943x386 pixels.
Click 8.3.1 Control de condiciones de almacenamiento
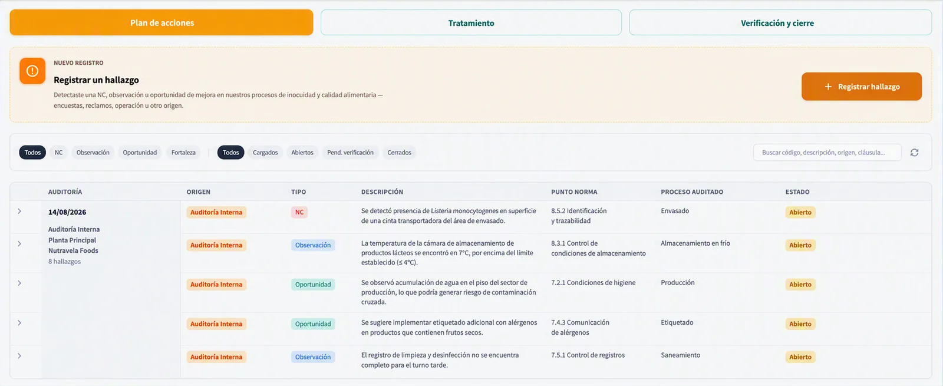tap(598, 248)
